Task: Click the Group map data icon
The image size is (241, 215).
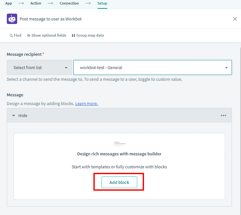Action: point(73,35)
